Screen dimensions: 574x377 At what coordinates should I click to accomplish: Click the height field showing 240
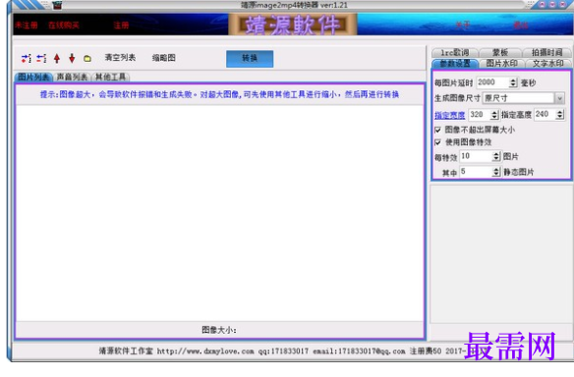coord(545,115)
